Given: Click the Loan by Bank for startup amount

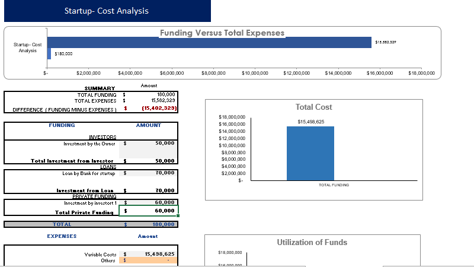Looking at the screenshot, I should tap(152, 173).
